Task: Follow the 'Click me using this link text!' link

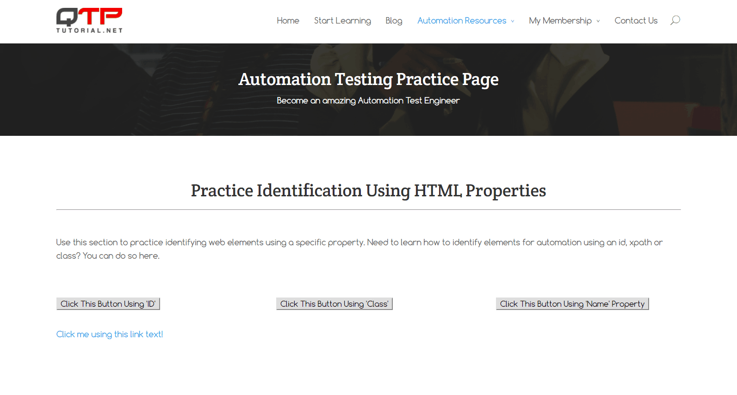Action: pos(110,334)
